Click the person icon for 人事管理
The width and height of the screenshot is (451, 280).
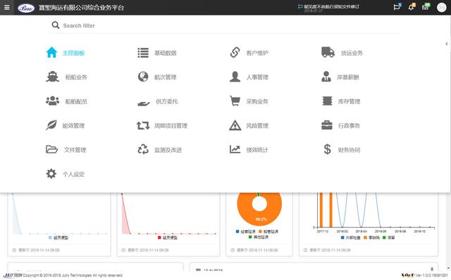coord(235,77)
